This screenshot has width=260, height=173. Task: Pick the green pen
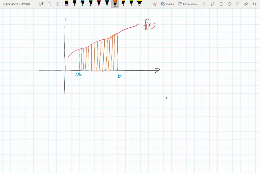pyautogui.click(x=91, y=3)
